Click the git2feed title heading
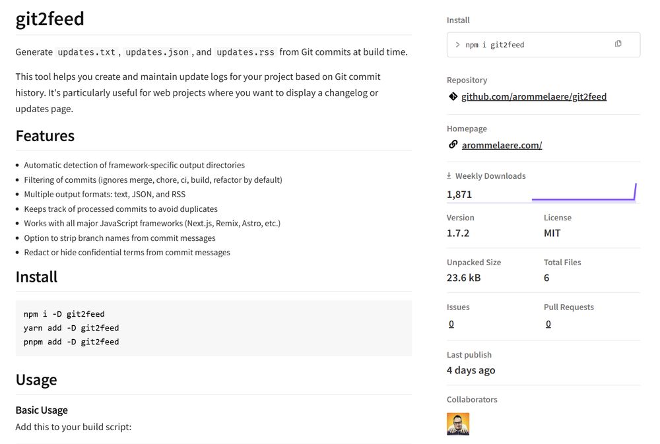Viewport: 660px width, 444px height. [50, 18]
